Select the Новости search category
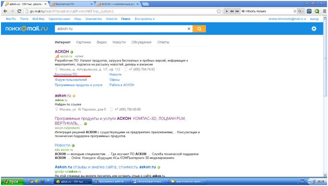This screenshot has width=328, height=186. pyautogui.click(x=119, y=42)
